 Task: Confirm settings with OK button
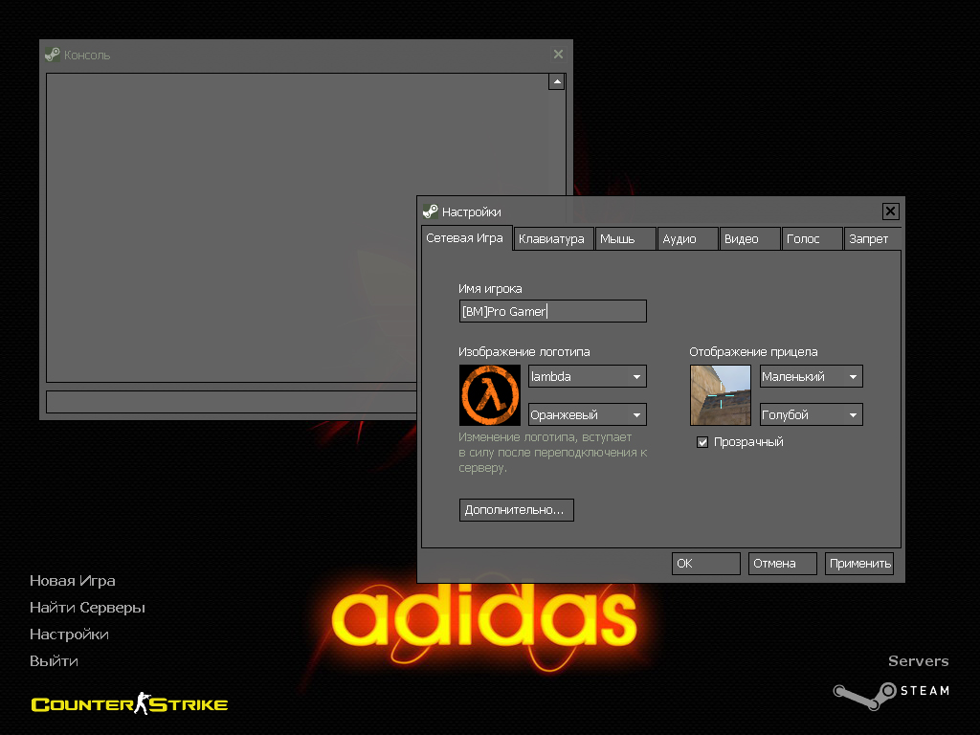tap(705, 563)
